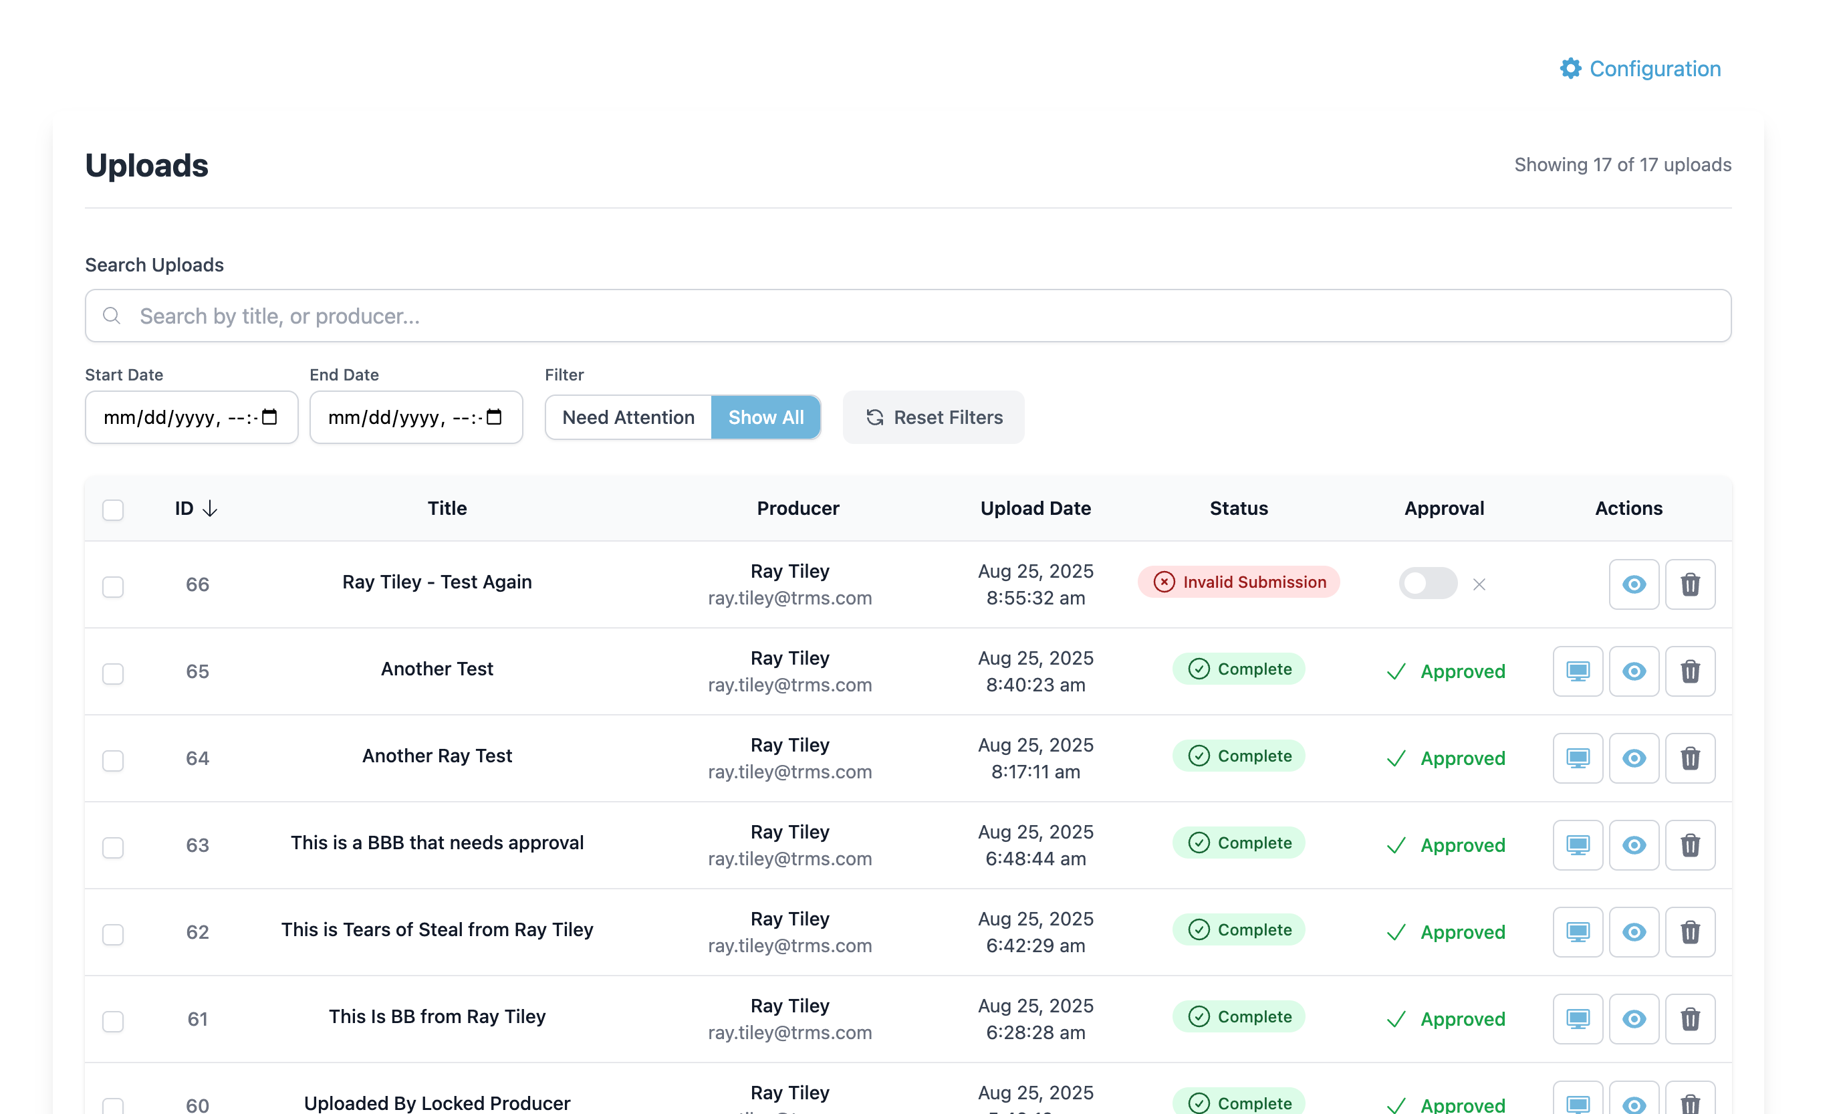Toggle approval switch for upload 66

(1427, 583)
